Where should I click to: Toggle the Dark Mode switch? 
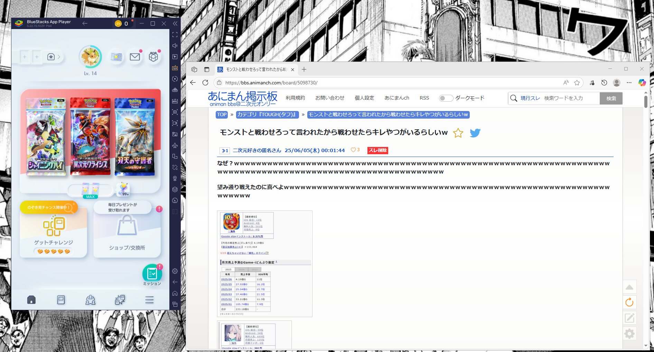point(446,98)
